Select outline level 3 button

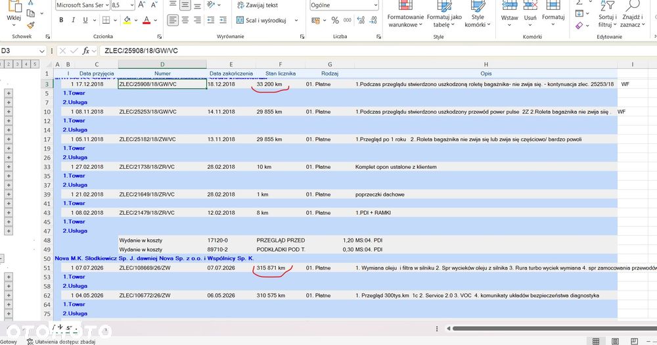tap(17, 64)
